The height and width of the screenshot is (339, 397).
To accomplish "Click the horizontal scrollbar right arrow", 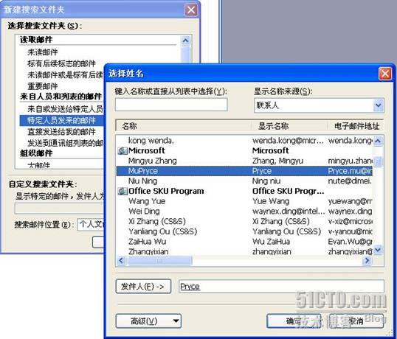I will pos(367,260).
